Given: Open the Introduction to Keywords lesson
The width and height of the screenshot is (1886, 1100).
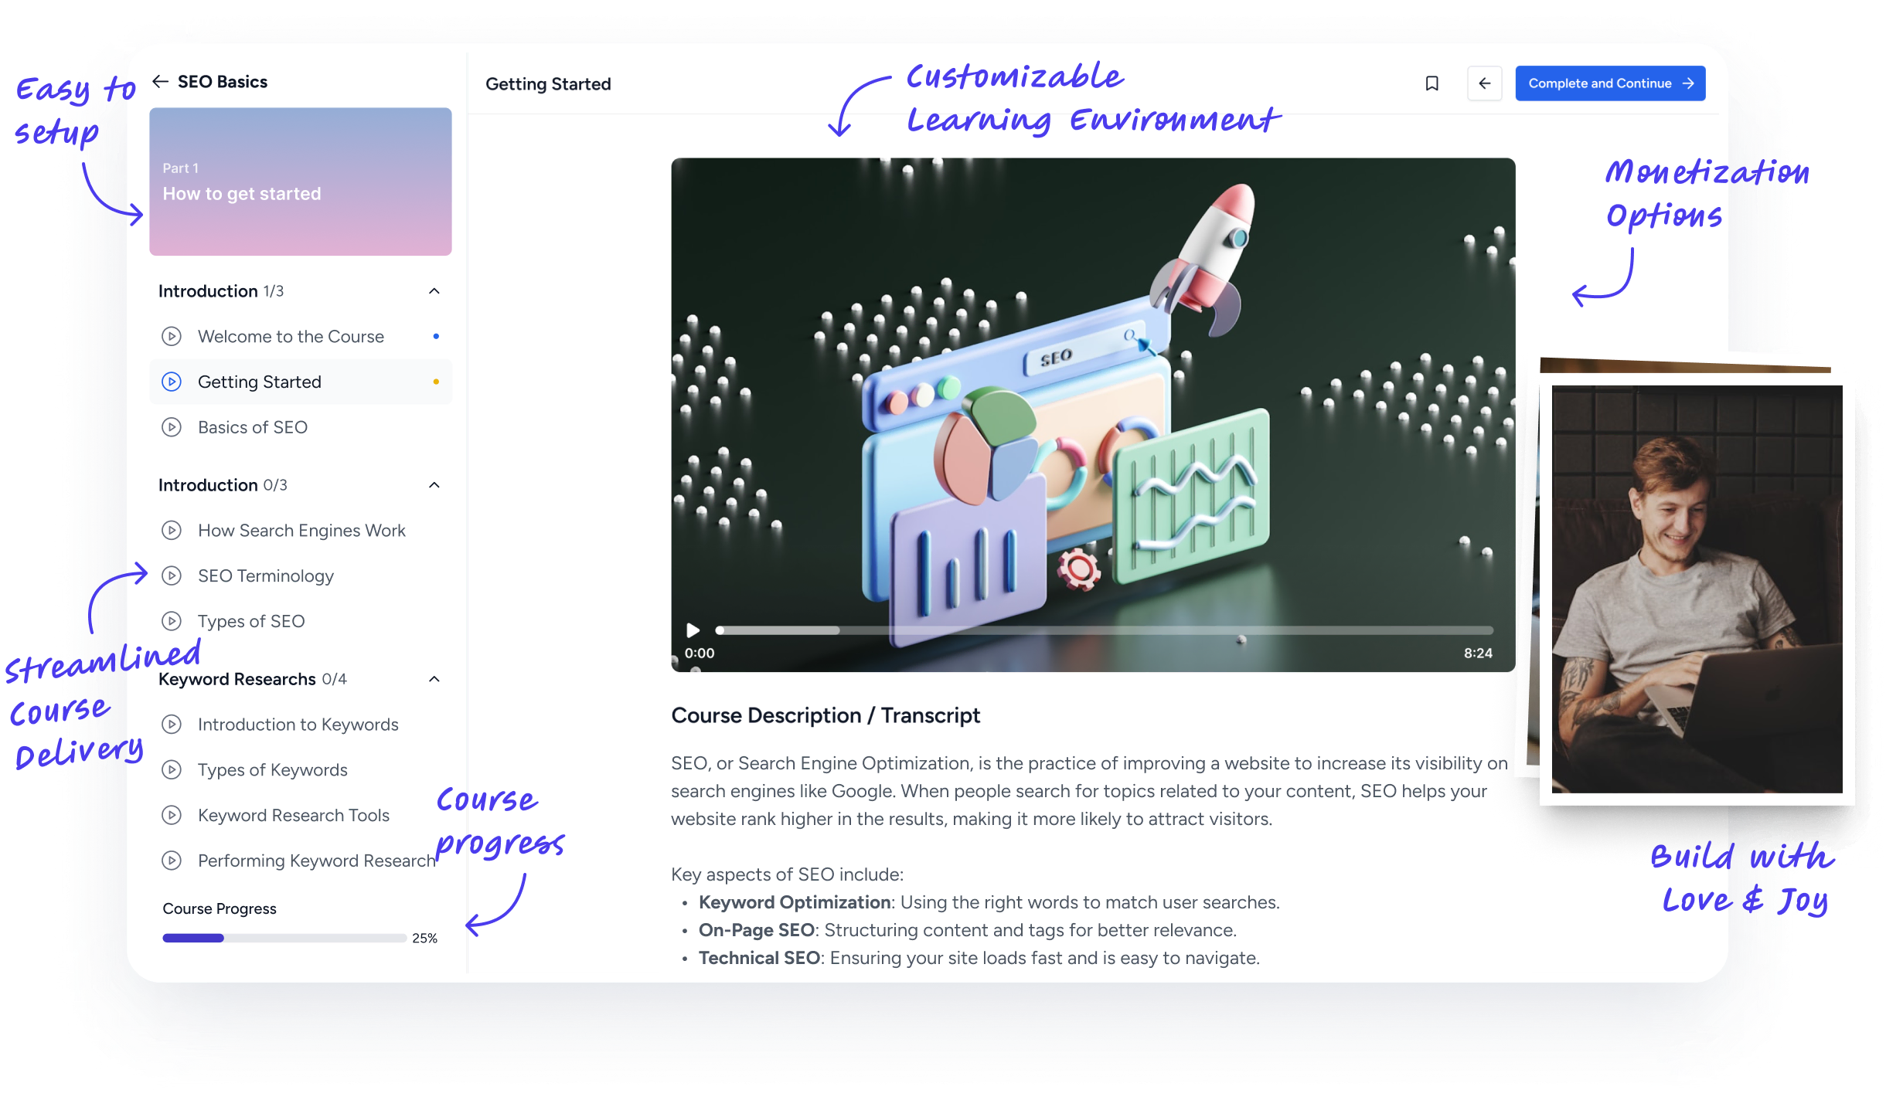Looking at the screenshot, I should [298, 725].
